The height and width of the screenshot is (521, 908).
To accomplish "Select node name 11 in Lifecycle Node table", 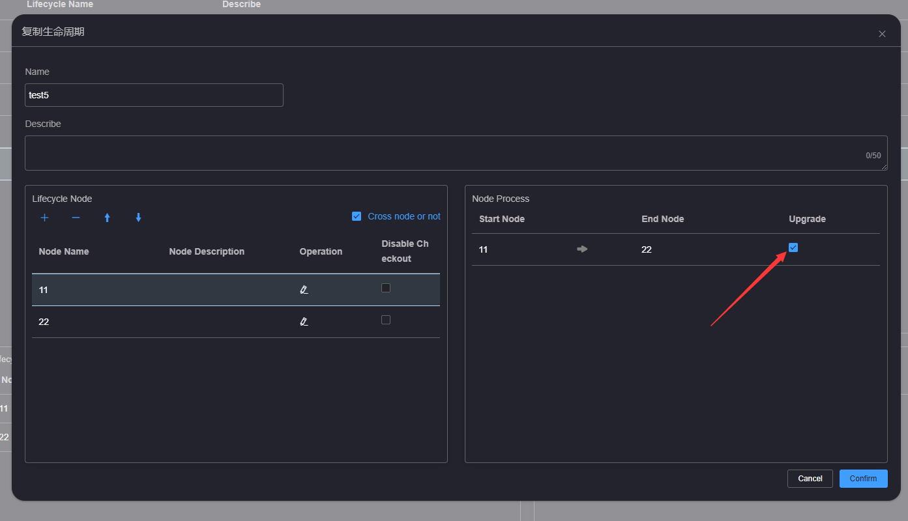I will coord(44,290).
